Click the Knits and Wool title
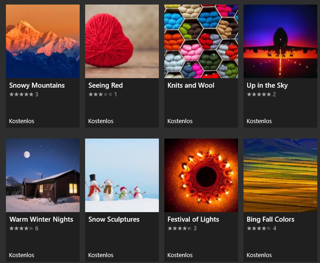This screenshot has height=263, width=320. pyautogui.click(x=191, y=85)
